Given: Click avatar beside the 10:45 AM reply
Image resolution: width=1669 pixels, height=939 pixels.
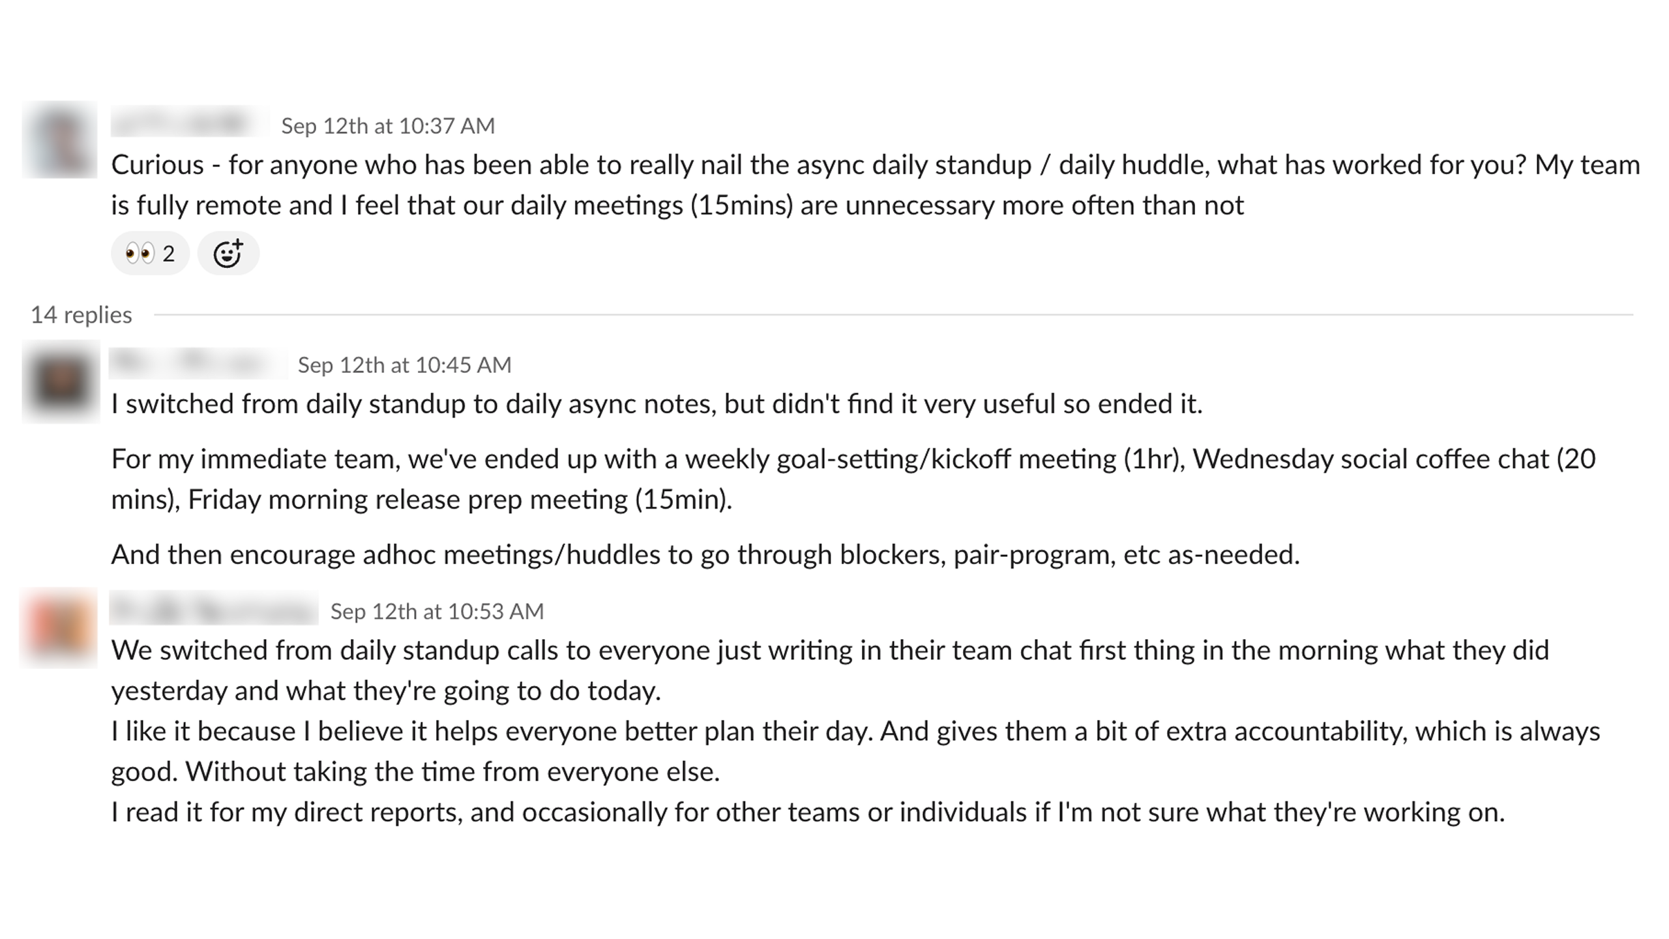Looking at the screenshot, I should [x=61, y=381].
